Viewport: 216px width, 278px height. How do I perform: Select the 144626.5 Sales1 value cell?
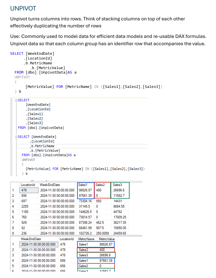pyautogui.click(x=86, y=212)
